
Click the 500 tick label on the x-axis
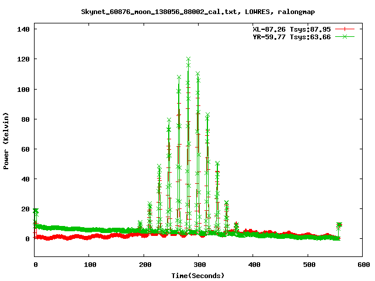(309, 265)
